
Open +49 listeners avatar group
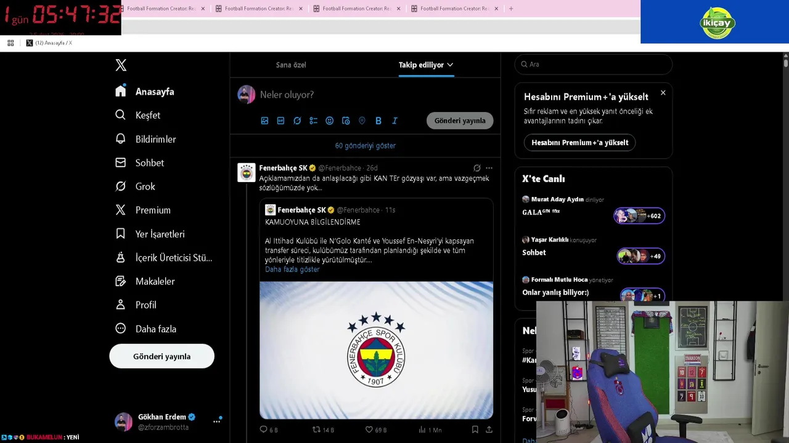coord(641,256)
